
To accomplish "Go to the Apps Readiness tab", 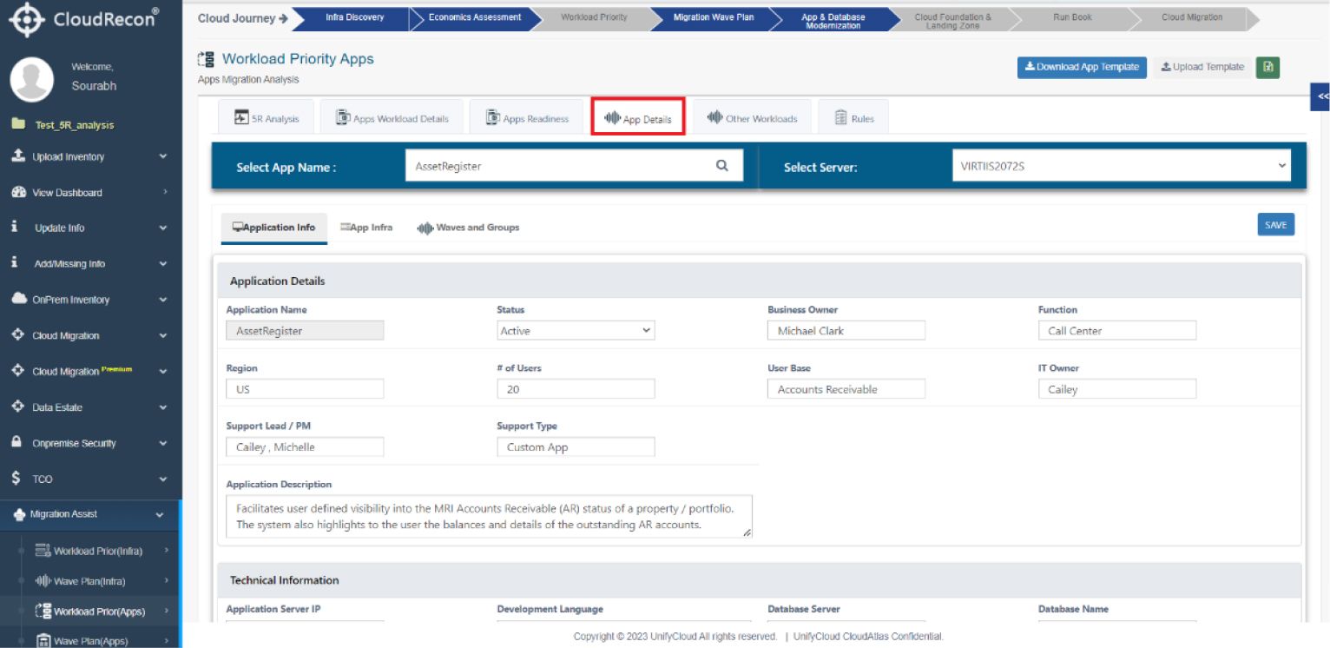I will (527, 118).
